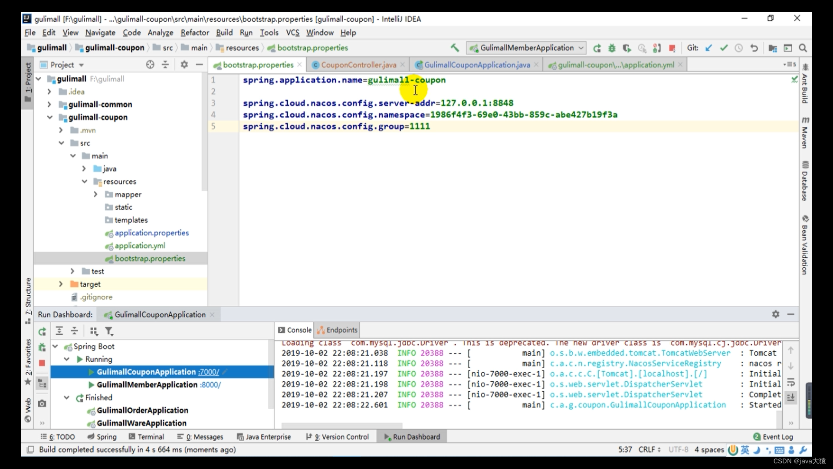The width and height of the screenshot is (833, 469).
Task: Toggle tool window bars icon in status bar
Action: (x=30, y=449)
